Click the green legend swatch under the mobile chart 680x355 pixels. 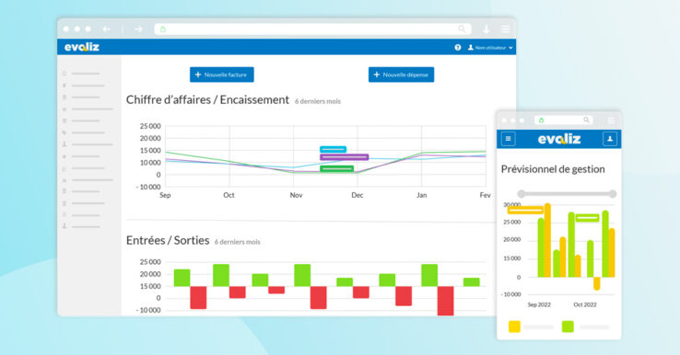click(568, 326)
